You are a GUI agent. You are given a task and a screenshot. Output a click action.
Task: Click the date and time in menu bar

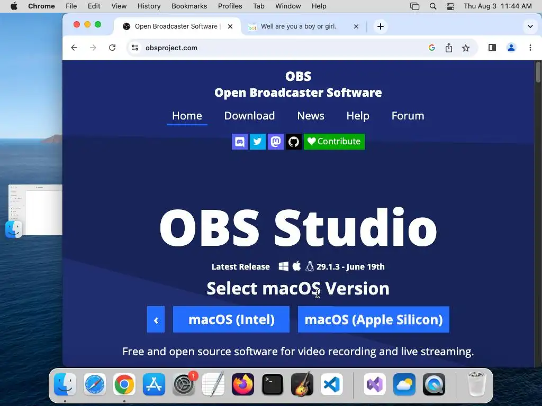pyautogui.click(x=498, y=6)
